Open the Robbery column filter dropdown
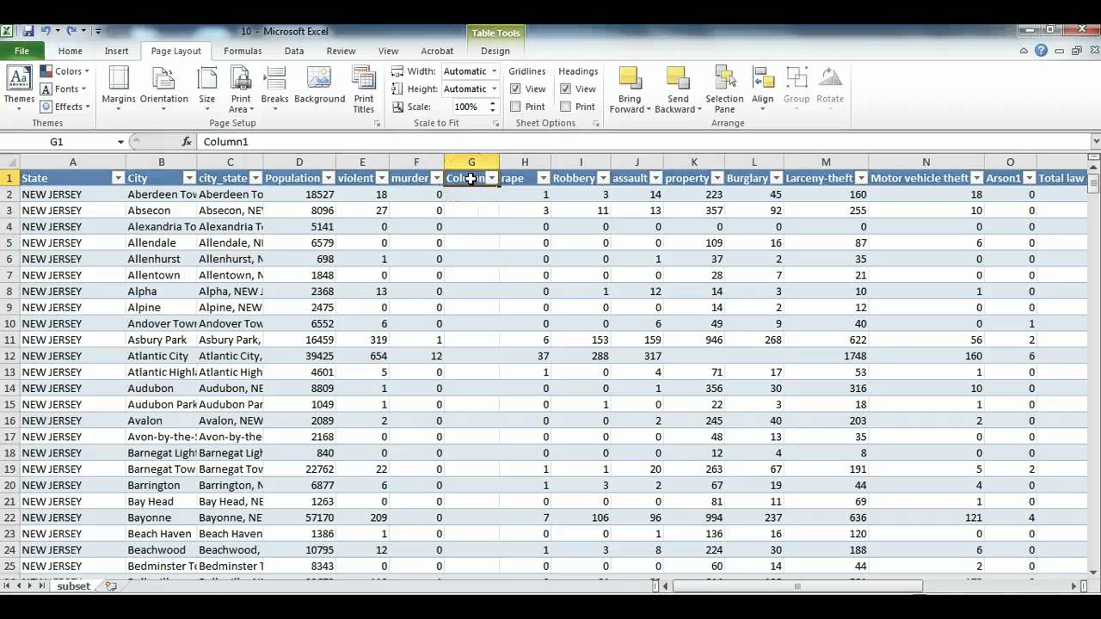 603,178
